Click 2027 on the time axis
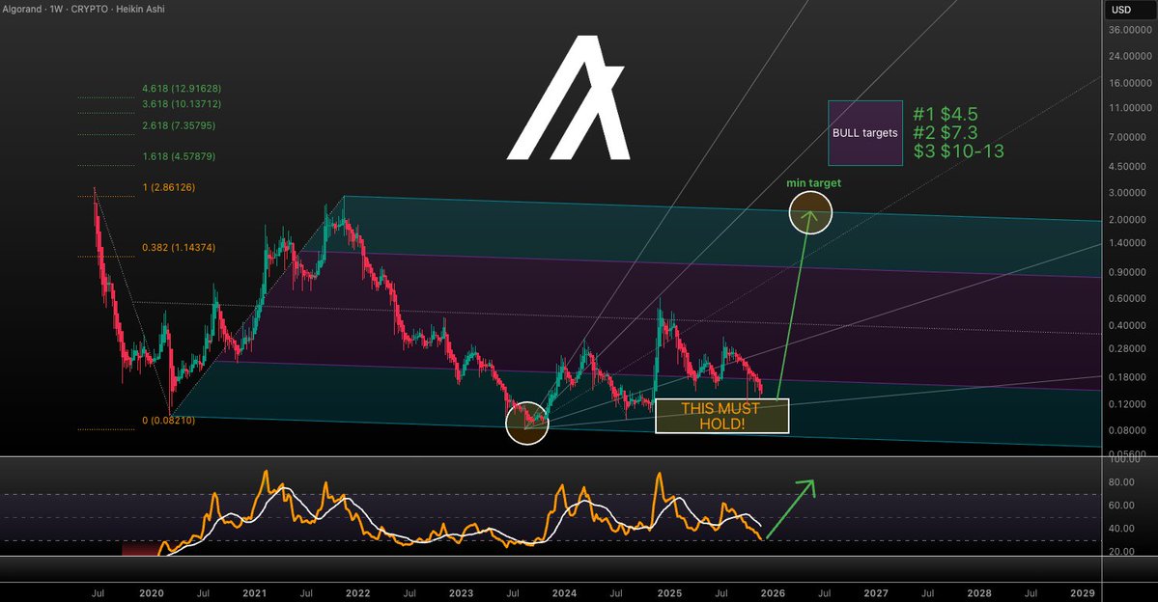 (877, 593)
